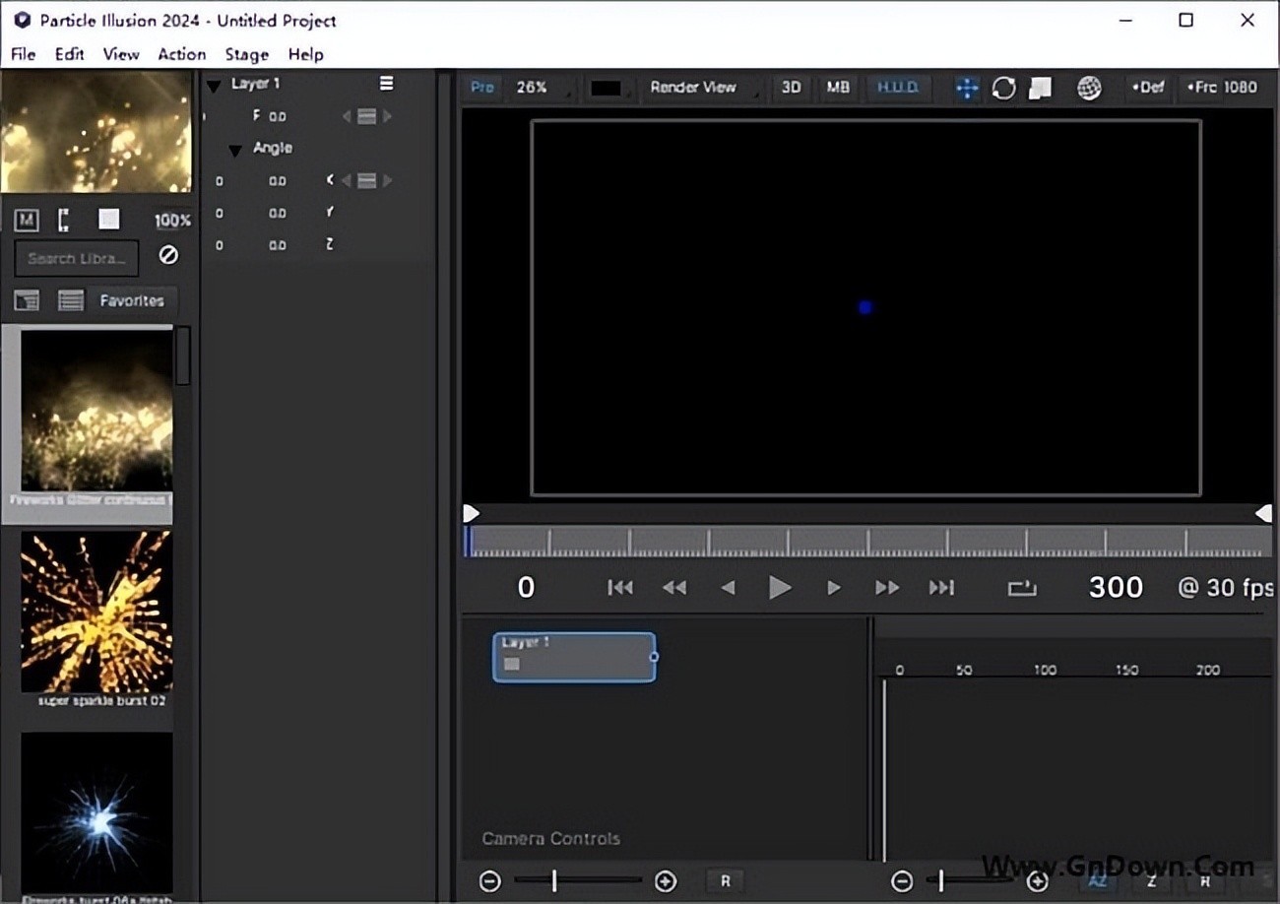This screenshot has height=904, width=1280.
Task: Zoom in with camera controls plus icon
Action: [666, 880]
